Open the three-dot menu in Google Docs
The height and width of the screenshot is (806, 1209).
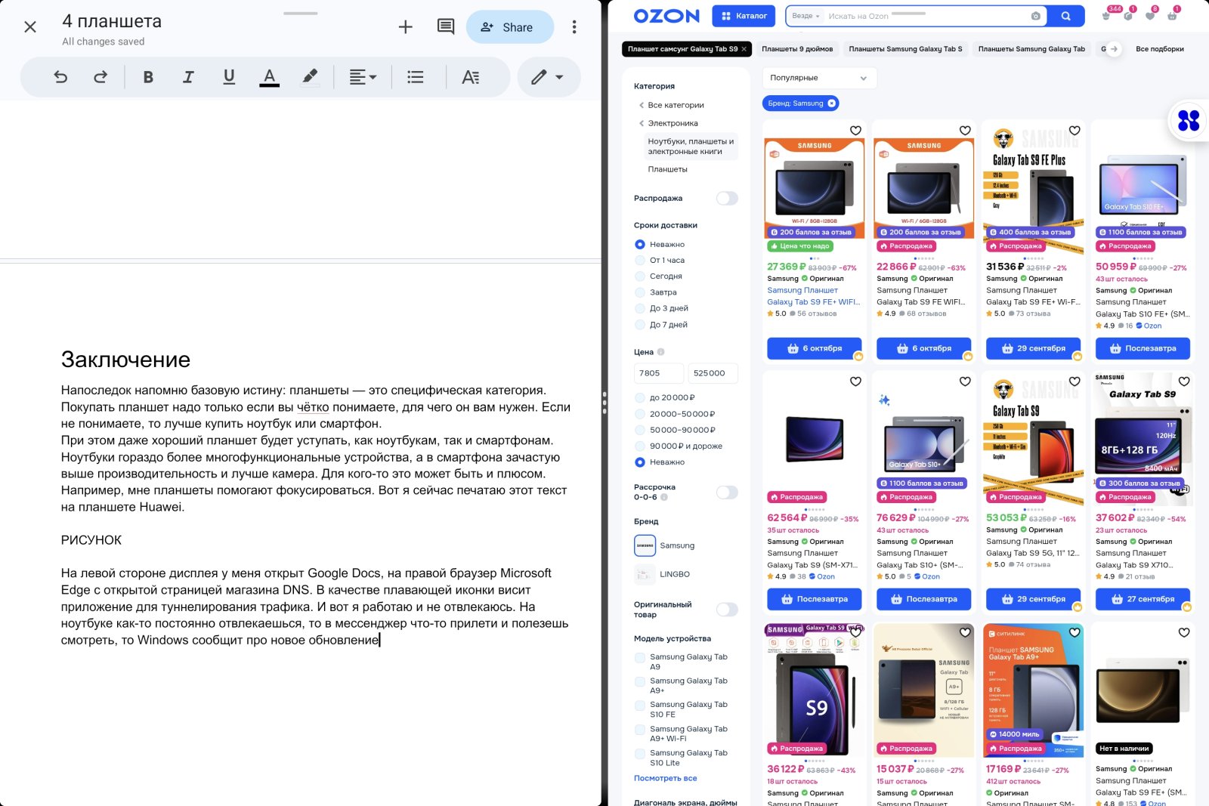pyautogui.click(x=574, y=27)
